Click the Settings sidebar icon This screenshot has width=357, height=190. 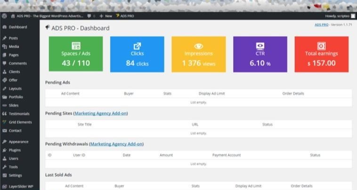tap(5, 175)
